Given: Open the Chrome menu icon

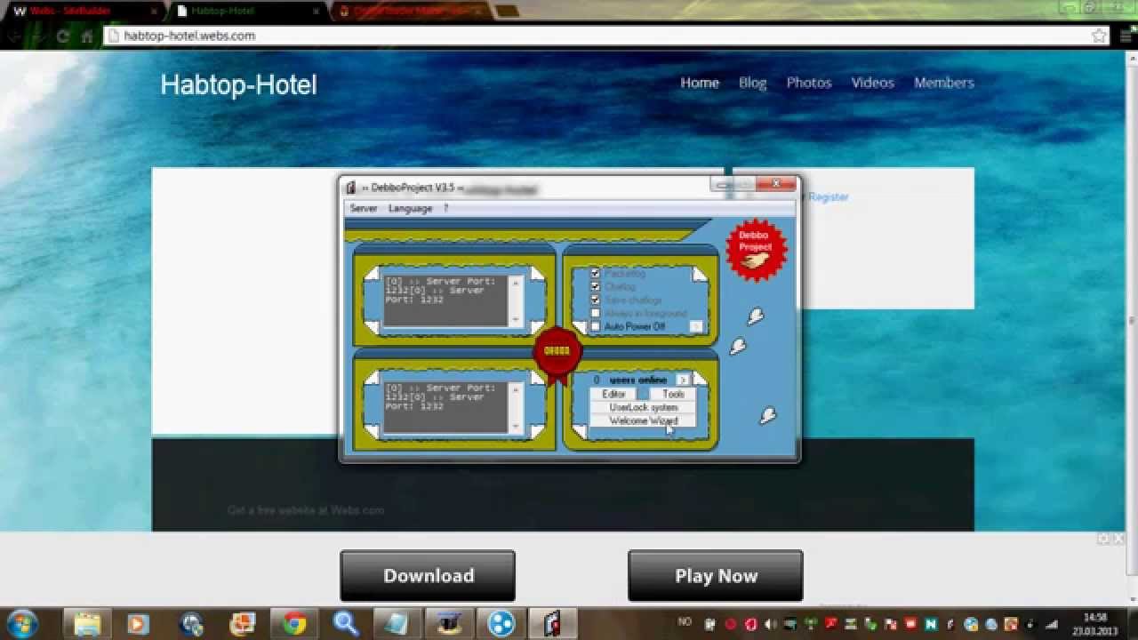Looking at the screenshot, I should tap(1126, 36).
